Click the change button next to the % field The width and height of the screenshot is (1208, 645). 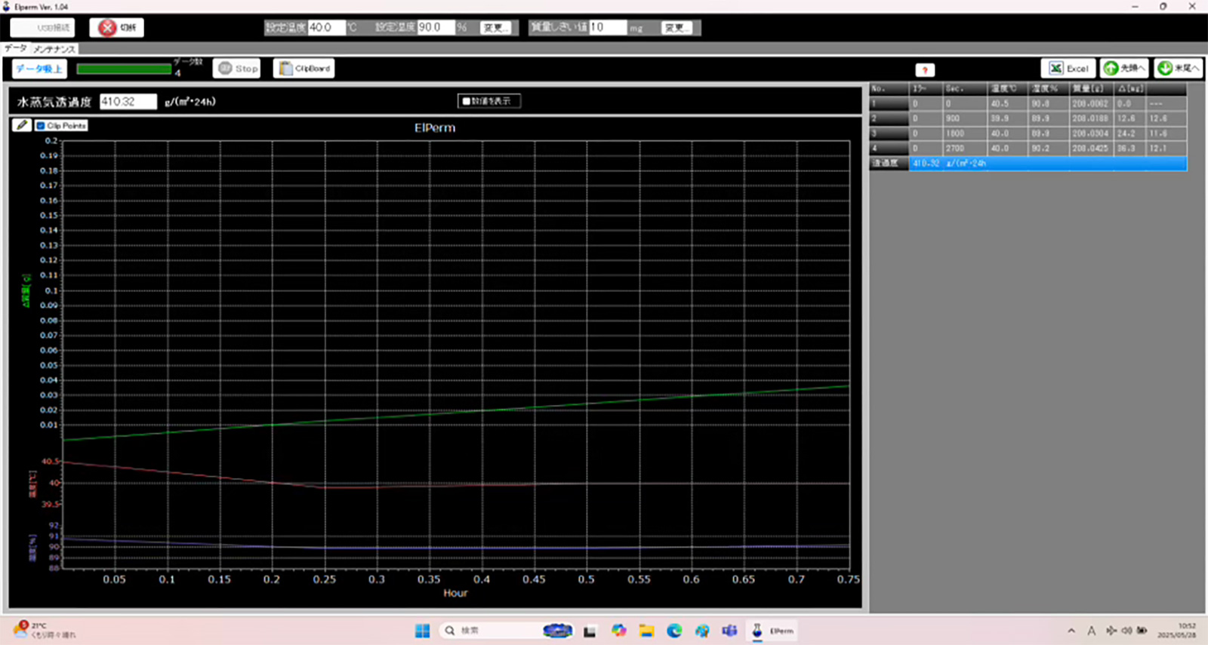coord(495,28)
